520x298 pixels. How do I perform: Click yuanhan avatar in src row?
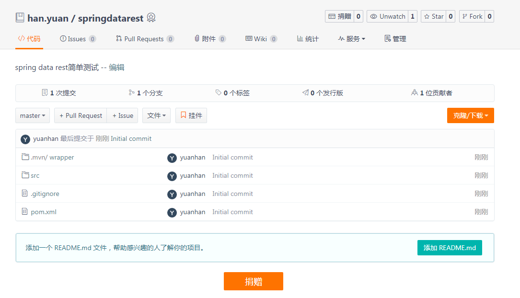(172, 176)
